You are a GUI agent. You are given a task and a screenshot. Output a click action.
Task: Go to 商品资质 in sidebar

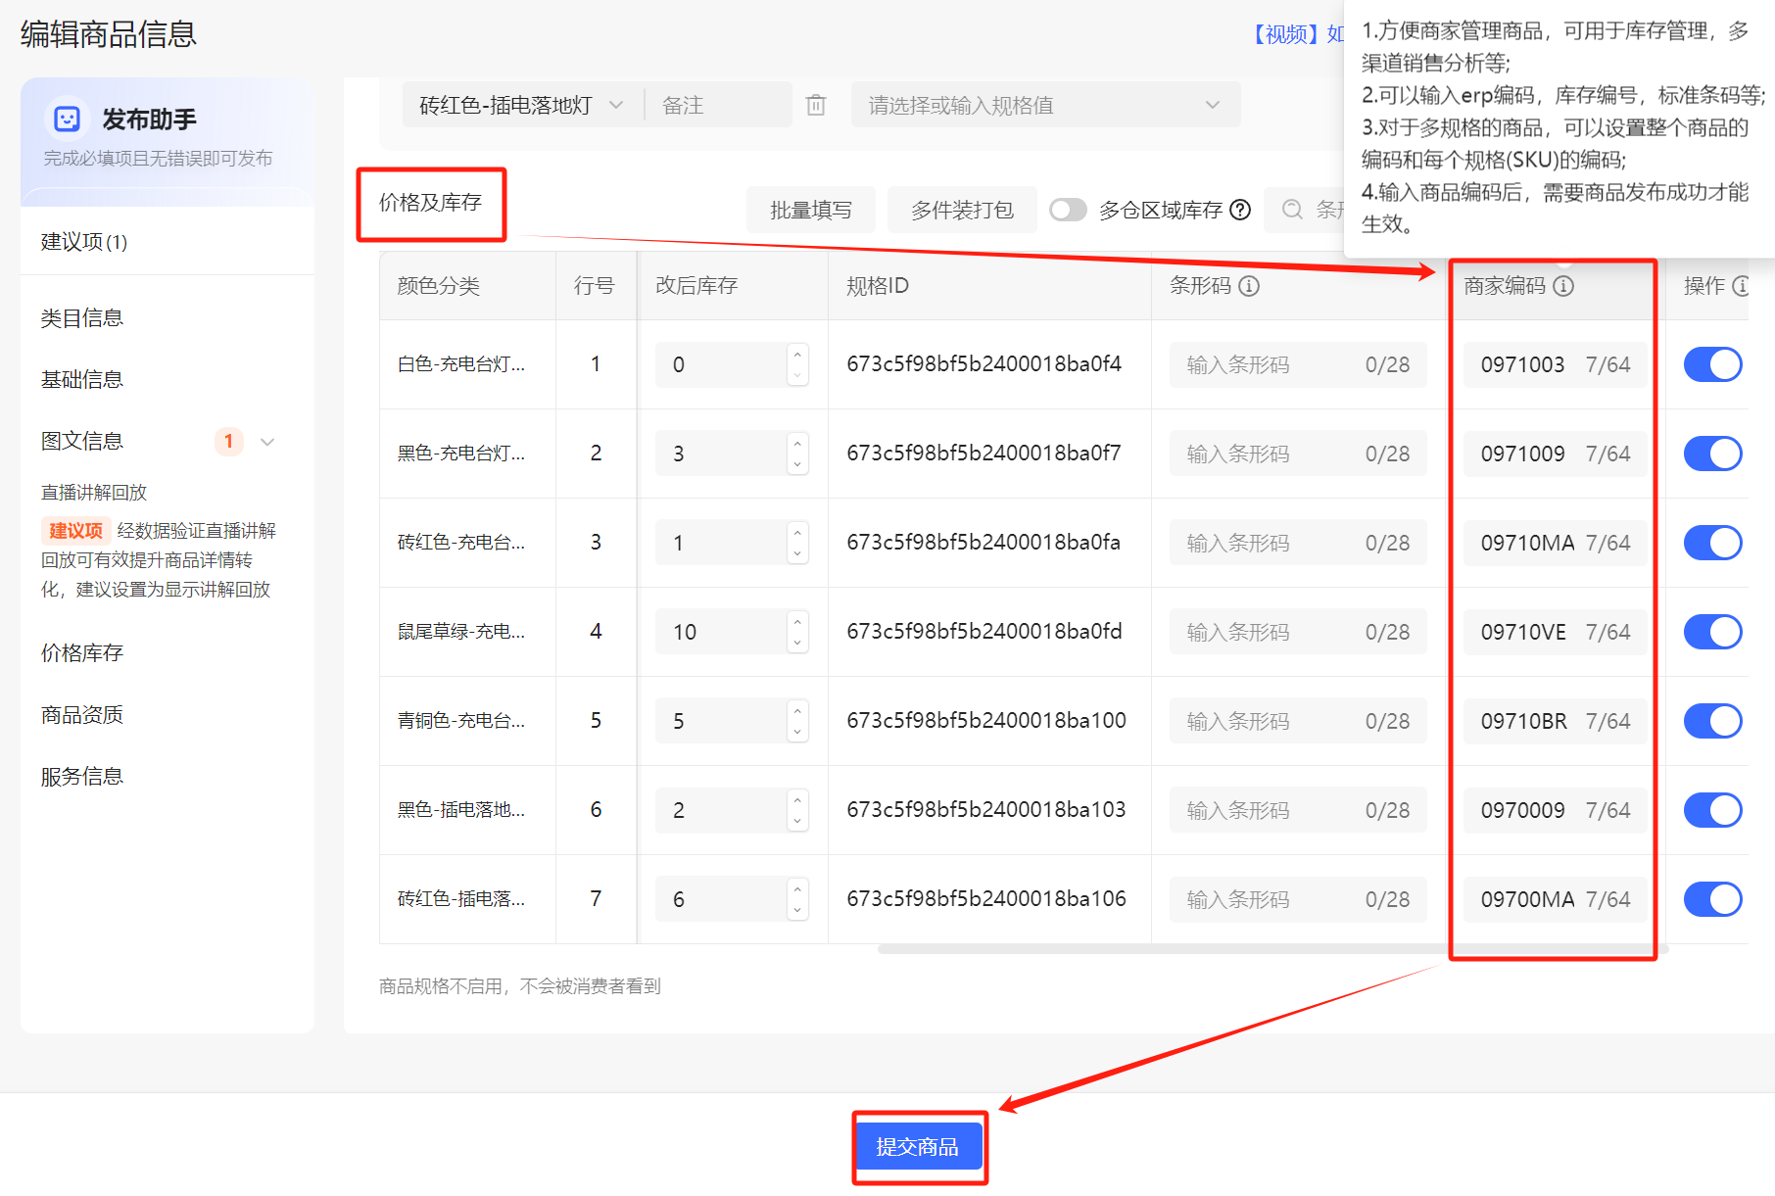pos(82,715)
